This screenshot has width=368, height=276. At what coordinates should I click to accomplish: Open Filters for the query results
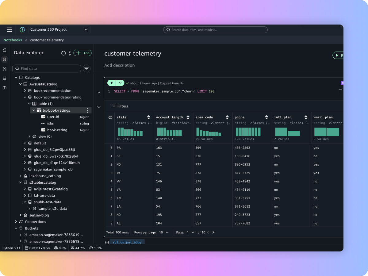(x=120, y=106)
